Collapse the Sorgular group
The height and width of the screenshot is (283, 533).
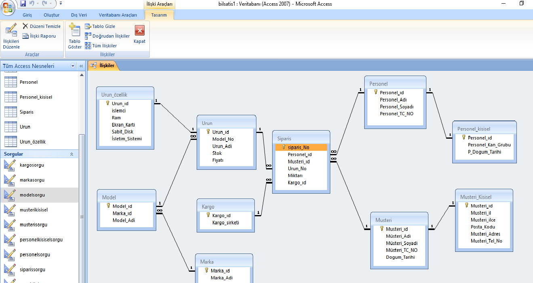[72, 154]
